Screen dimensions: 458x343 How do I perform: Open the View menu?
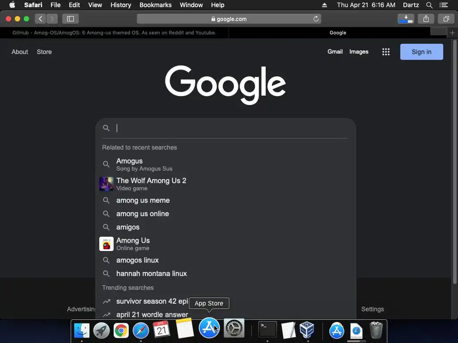pyautogui.click(x=95, y=5)
